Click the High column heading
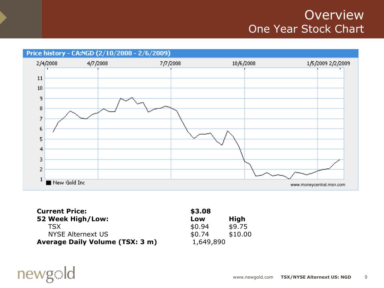The image size is (384, 288). pyautogui.click(x=237, y=219)
